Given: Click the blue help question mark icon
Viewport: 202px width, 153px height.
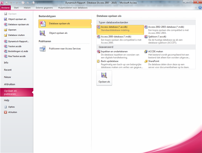Looking at the screenshot, I should [x=200, y=7].
